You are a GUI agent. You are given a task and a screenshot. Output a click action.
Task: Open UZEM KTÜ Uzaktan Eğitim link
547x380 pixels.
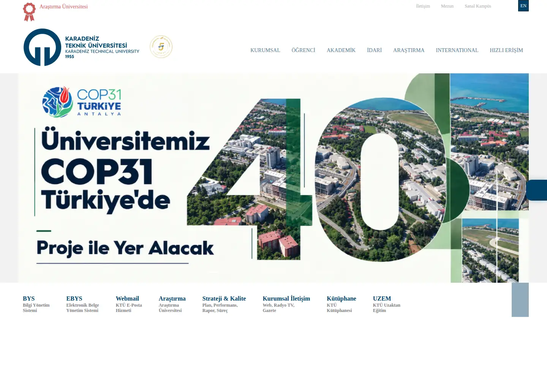pyautogui.click(x=387, y=304)
